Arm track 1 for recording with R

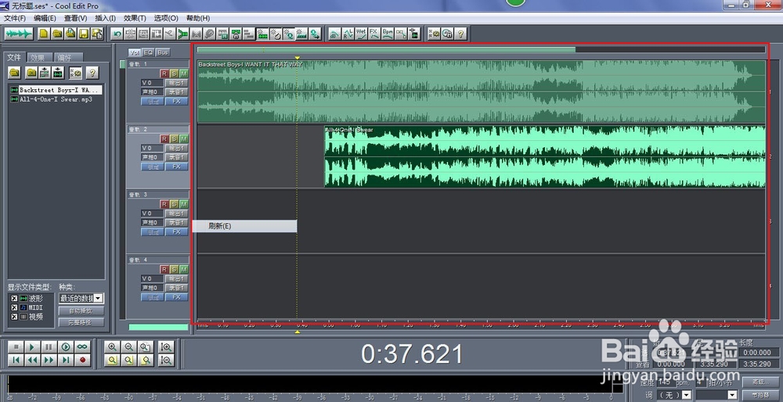[x=164, y=74]
